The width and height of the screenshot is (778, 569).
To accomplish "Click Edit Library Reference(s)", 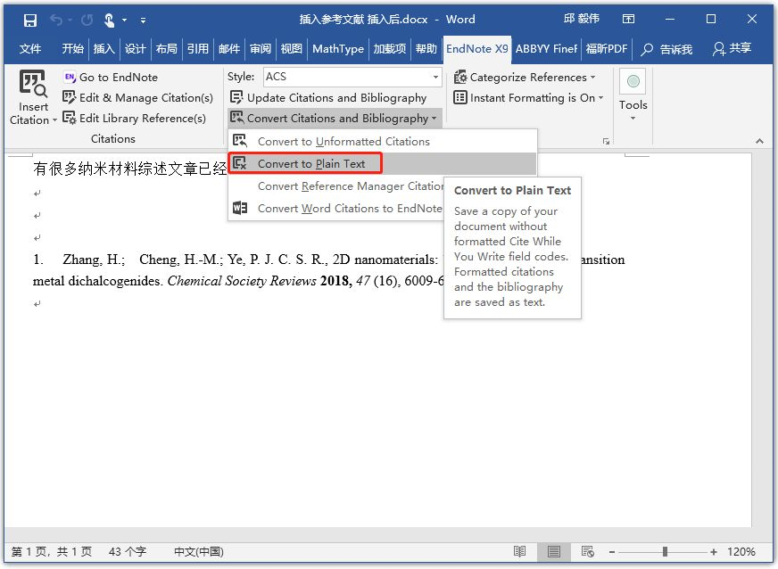I will [x=134, y=118].
